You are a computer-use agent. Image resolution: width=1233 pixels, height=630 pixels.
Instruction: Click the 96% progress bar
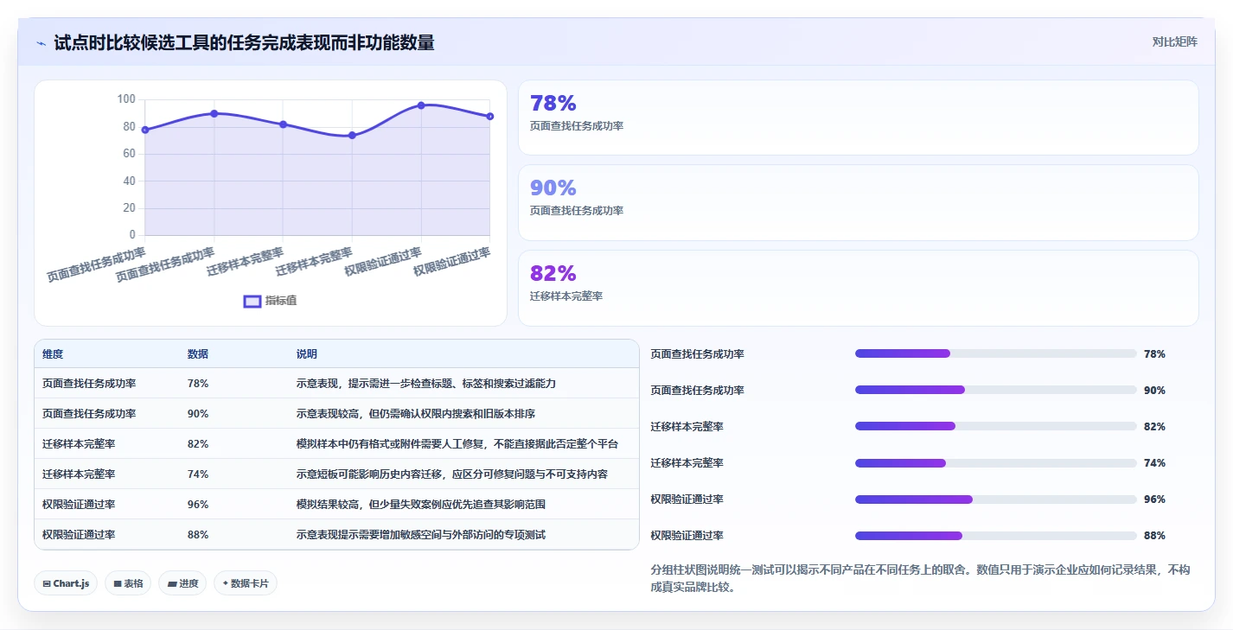click(995, 499)
